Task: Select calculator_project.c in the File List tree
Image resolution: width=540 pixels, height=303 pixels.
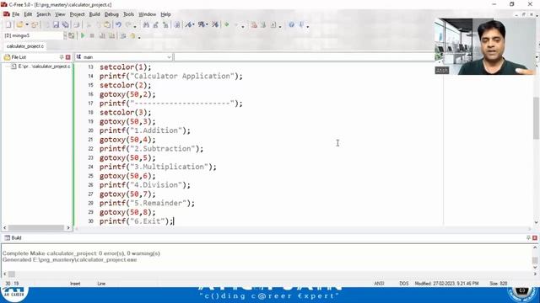Action: (44, 66)
